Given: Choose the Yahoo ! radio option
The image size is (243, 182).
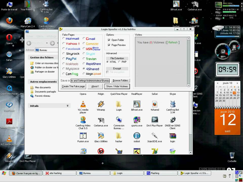Looking at the screenshot, I should (x=64, y=43).
